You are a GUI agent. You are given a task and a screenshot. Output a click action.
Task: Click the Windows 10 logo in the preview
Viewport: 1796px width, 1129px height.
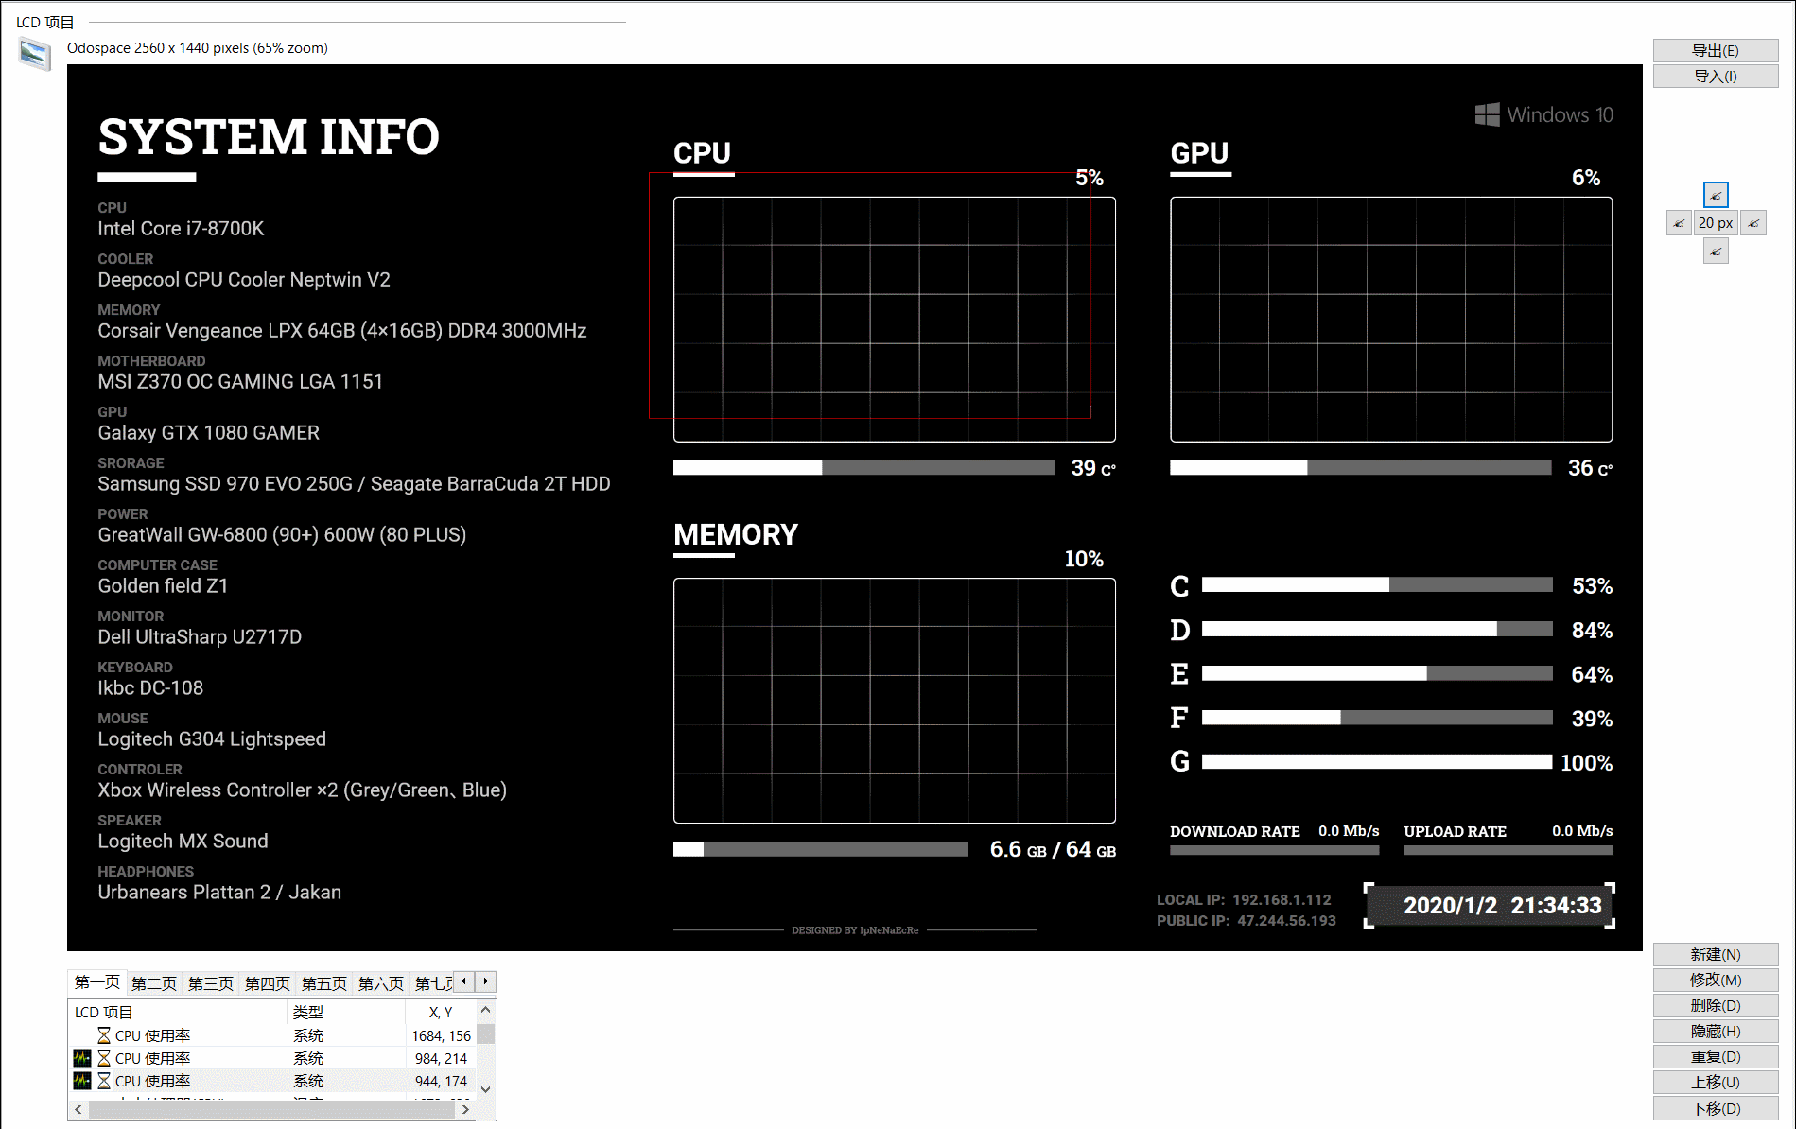(1543, 114)
